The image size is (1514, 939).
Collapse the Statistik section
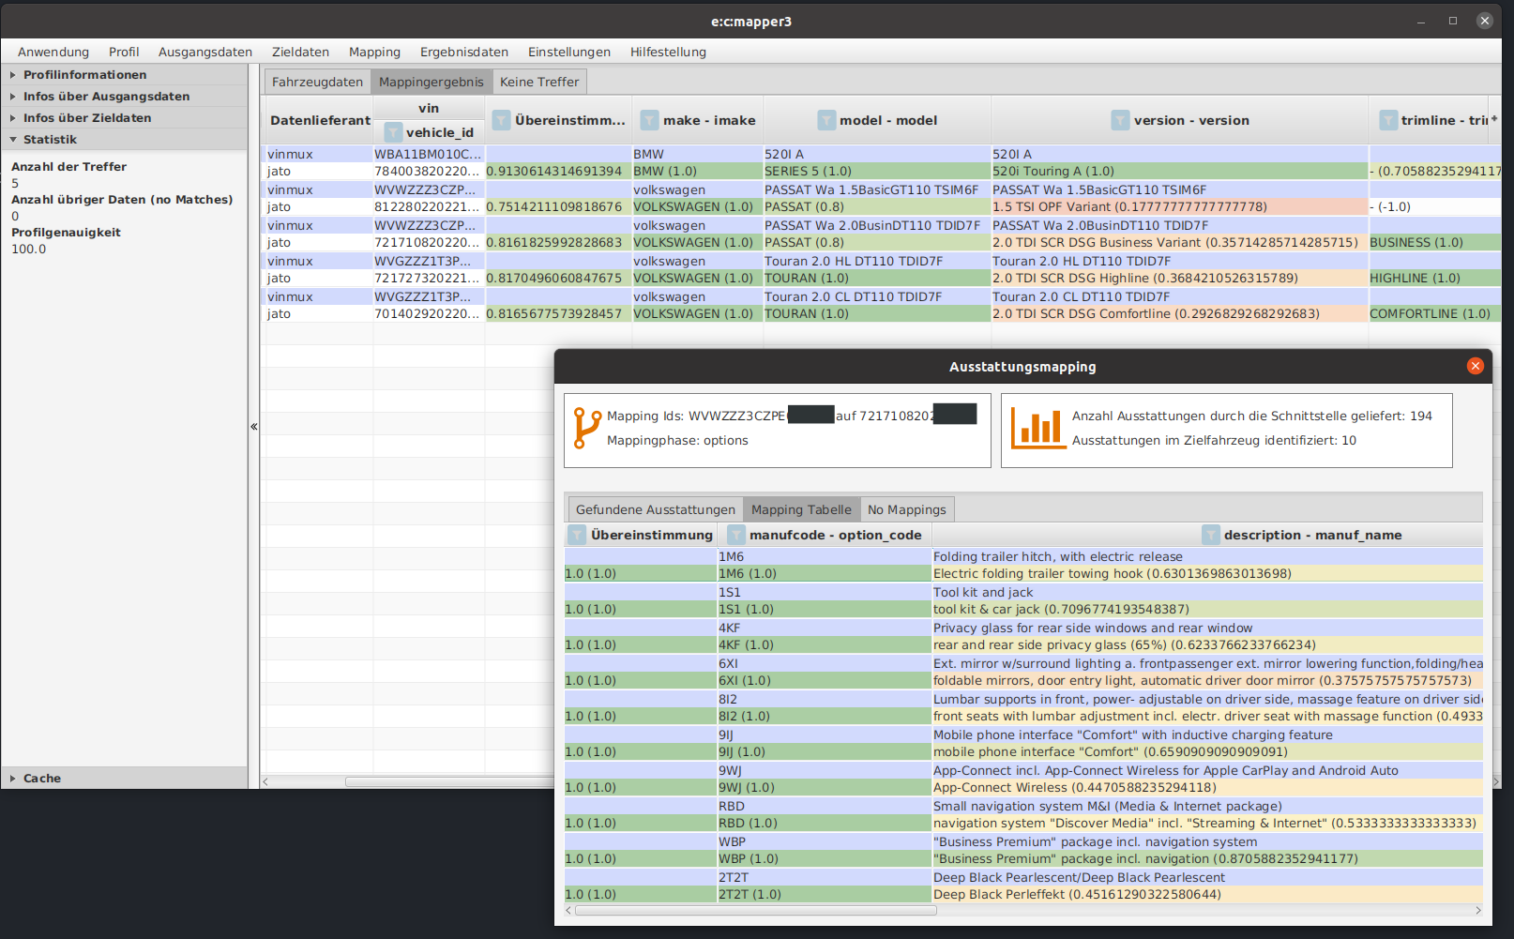click(124, 140)
